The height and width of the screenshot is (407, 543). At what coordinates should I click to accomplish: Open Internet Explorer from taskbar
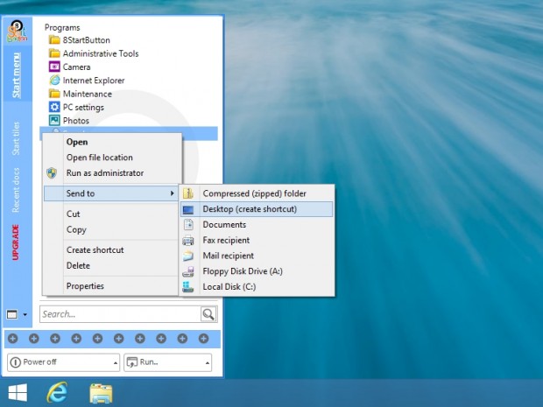[57, 392]
